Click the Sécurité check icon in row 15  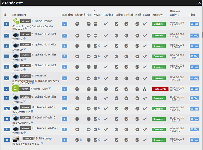click(77, 140)
